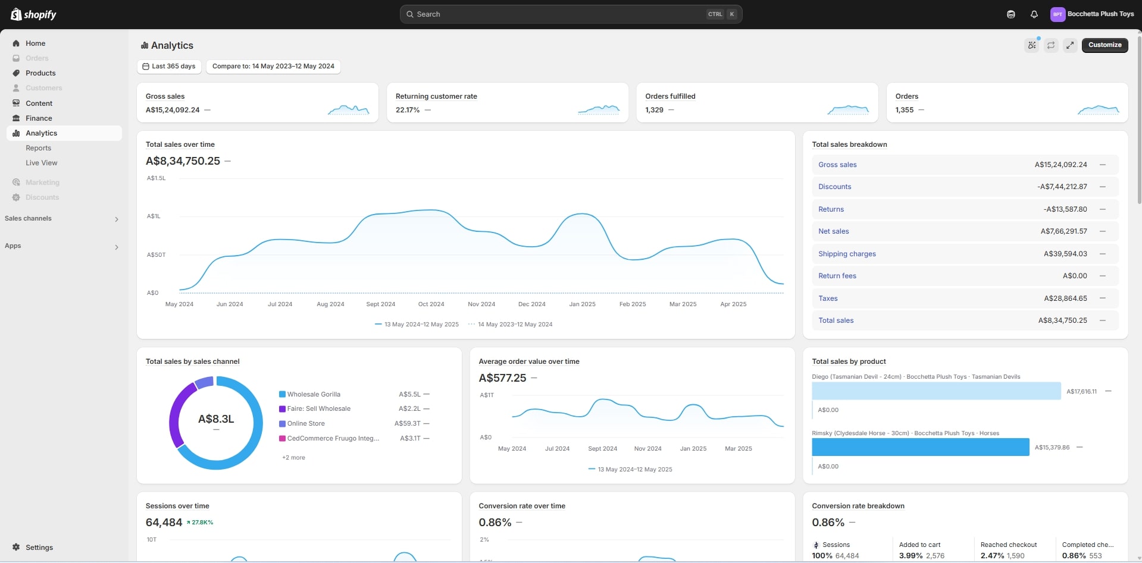Open the notifications bell

tap(1034, 14)
